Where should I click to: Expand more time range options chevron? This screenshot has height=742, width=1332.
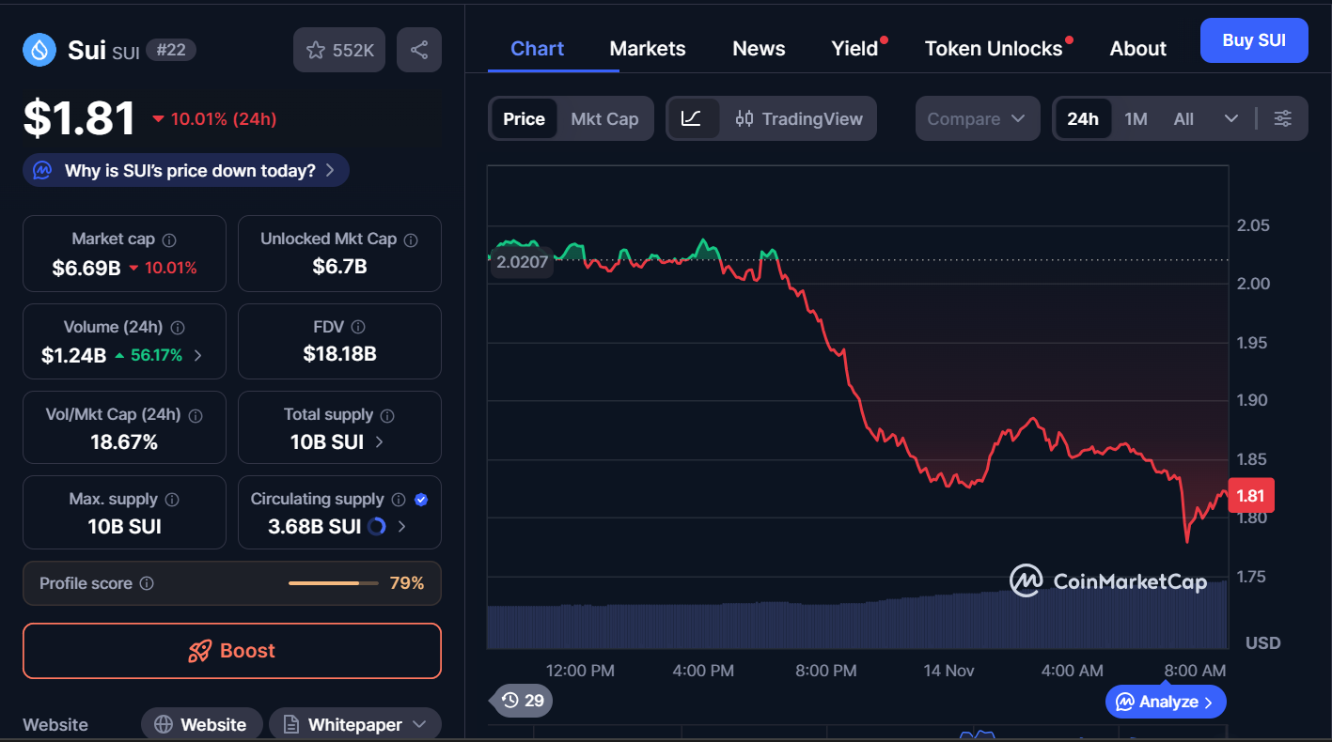[1230, 118]
